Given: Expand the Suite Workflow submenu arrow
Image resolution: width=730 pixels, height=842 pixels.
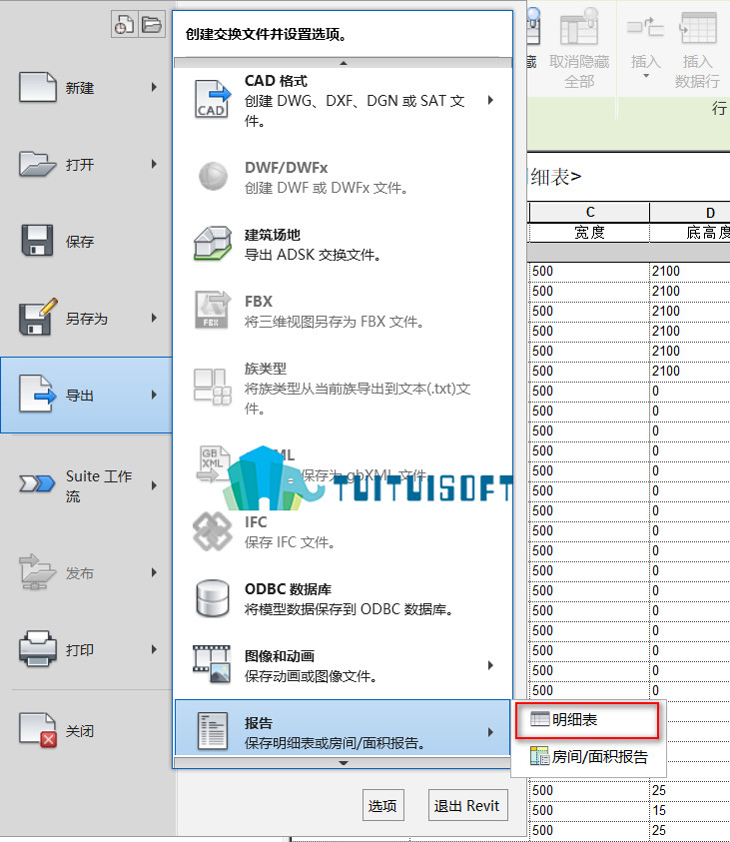Looking at the screenshot, I should click(154, 485).
